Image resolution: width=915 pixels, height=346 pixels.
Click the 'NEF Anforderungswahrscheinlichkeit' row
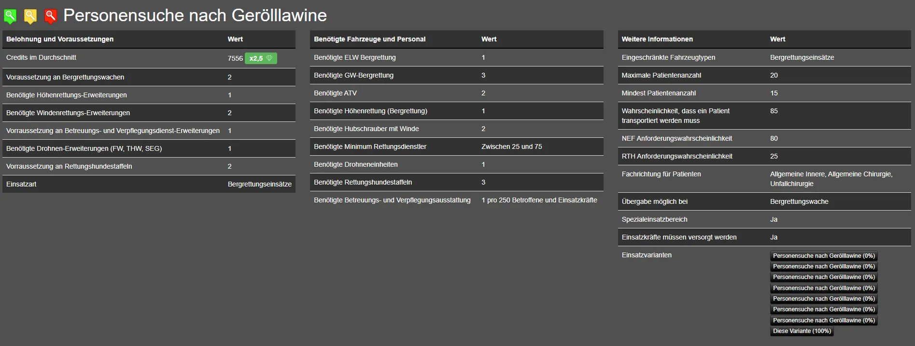(676, 138)
